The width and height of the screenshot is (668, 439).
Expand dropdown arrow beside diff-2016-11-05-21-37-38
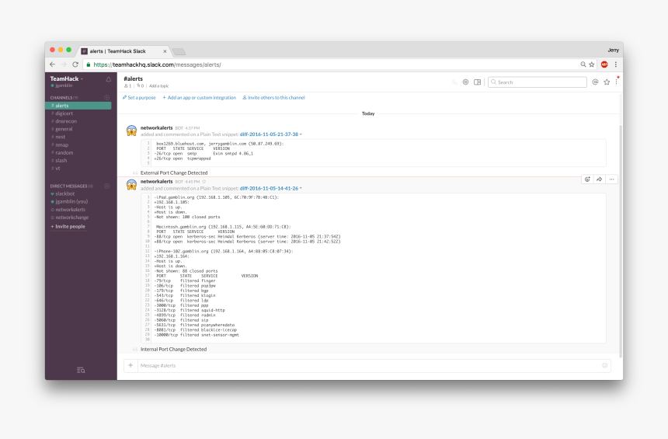(x=301, y=134)
